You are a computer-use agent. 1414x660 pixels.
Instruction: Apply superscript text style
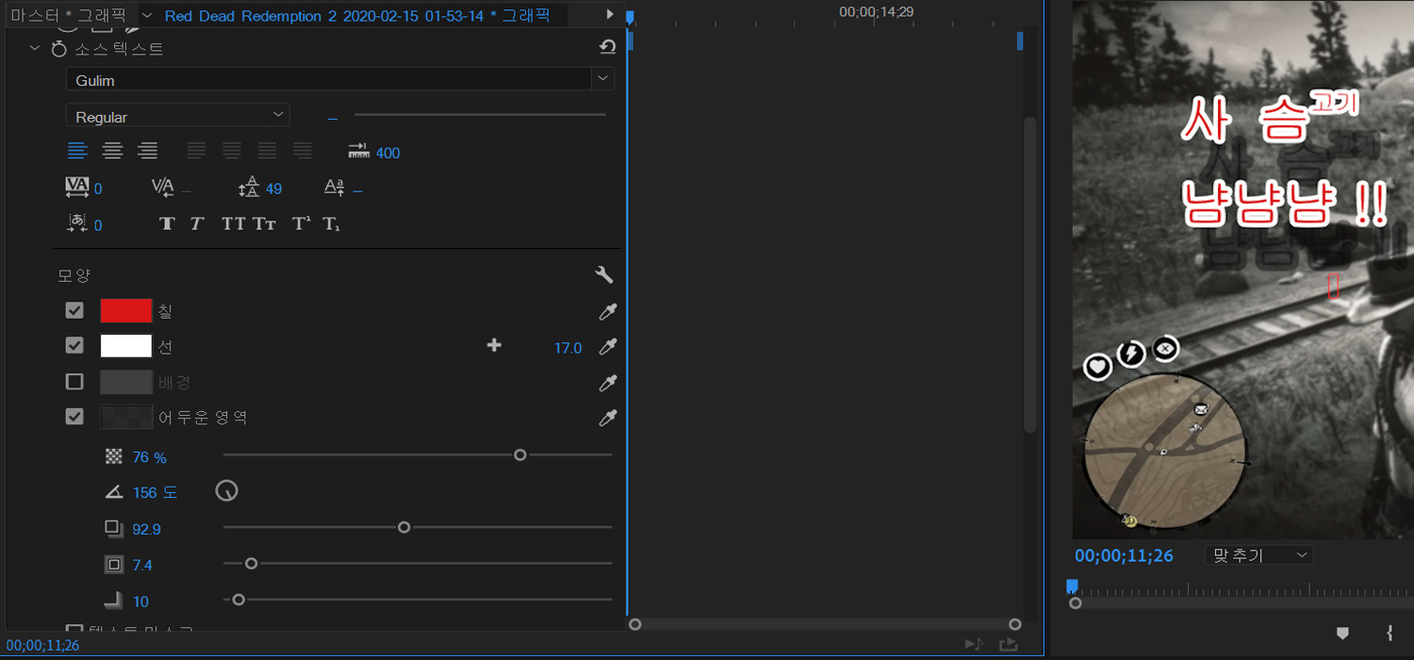coord(301,224)
